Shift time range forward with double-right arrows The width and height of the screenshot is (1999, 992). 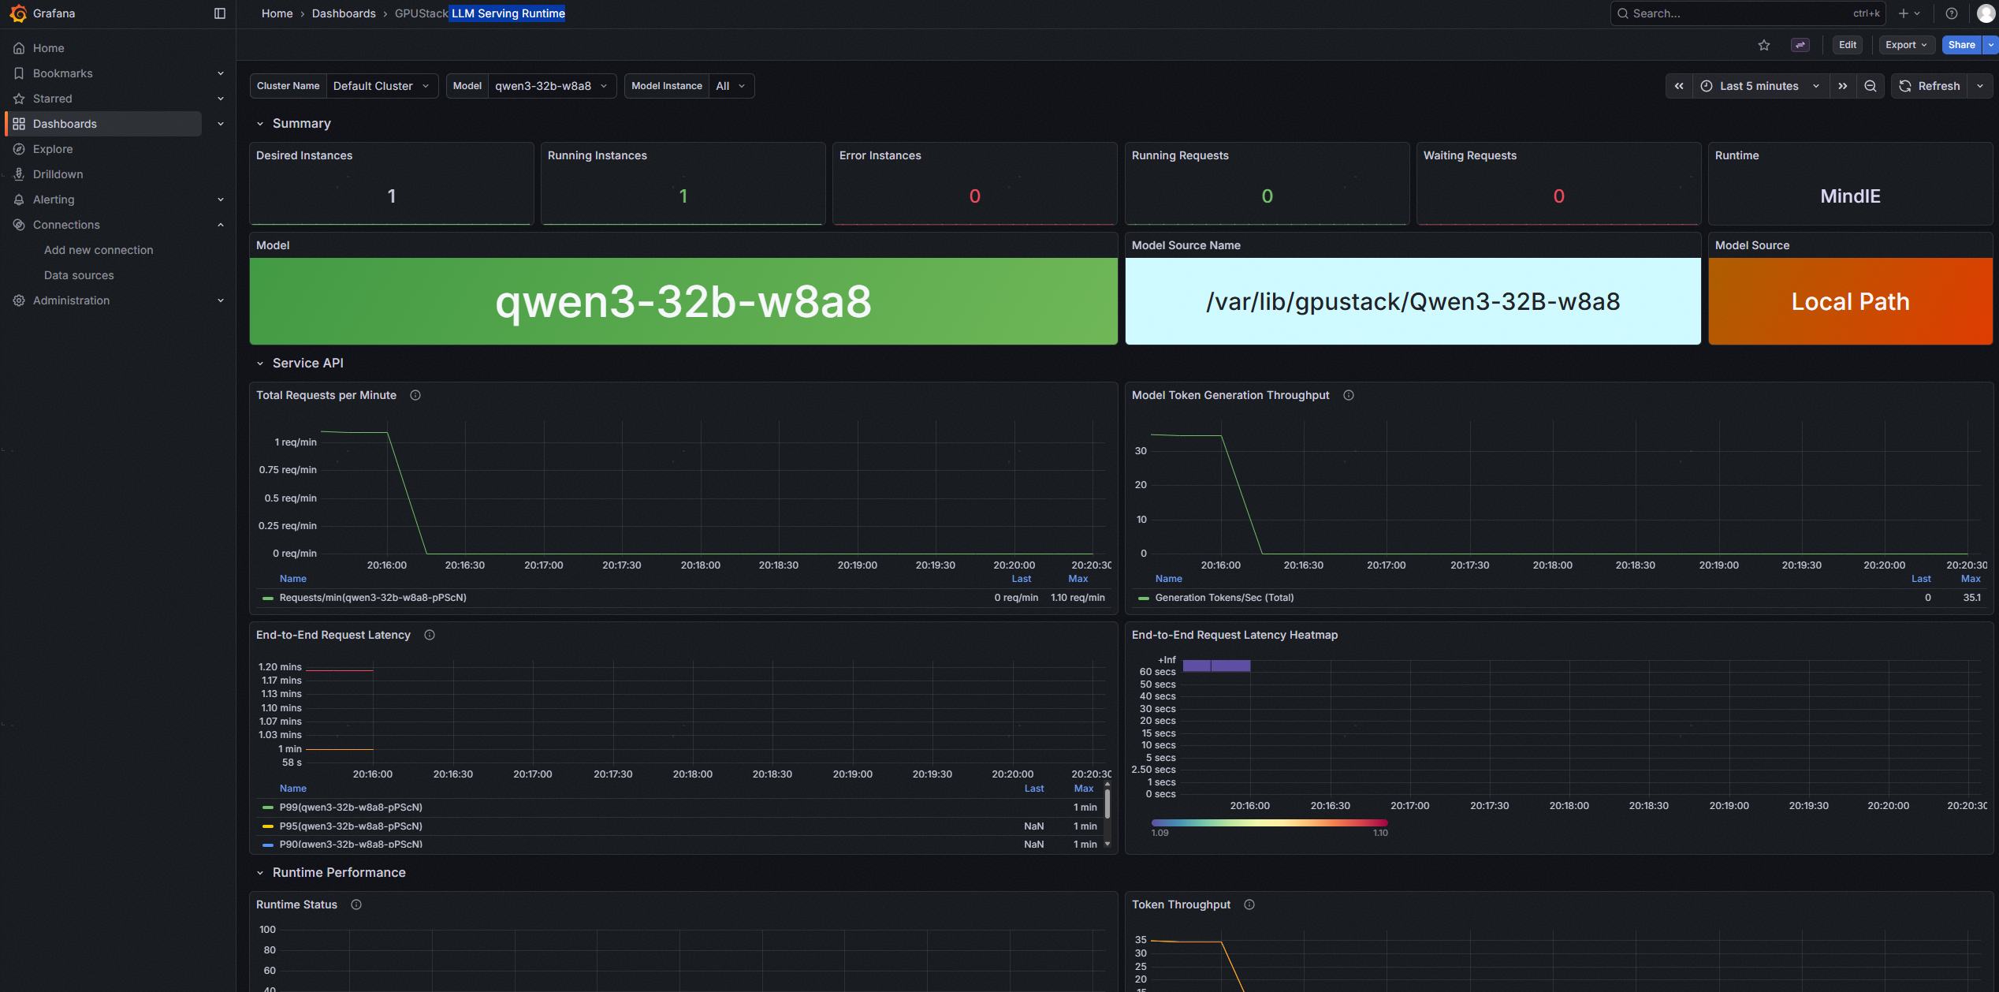click(x=1843, y=86)
